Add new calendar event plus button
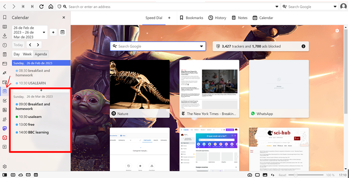Screen dimensions: 349x178 [x=53, y=32]
